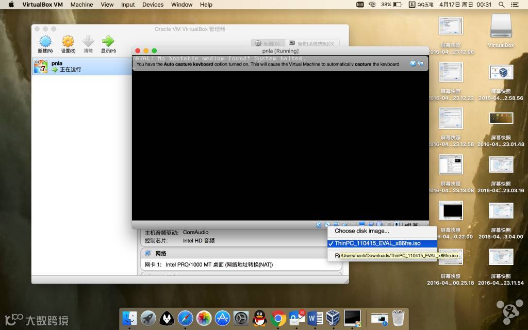The height and width of the screenshot is (330, 528).
Task: Click the optical disk icon in VM status bar
Action: tap(327, 225)
